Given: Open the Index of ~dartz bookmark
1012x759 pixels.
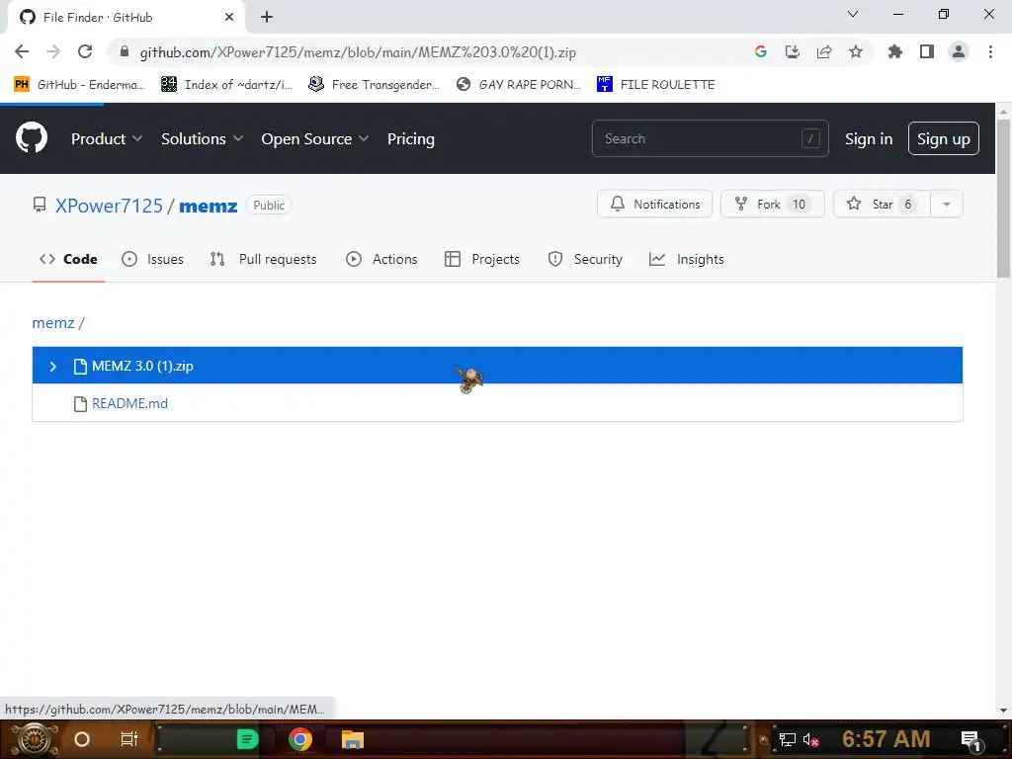Looking at the screenshot, I should coord(226,85).
